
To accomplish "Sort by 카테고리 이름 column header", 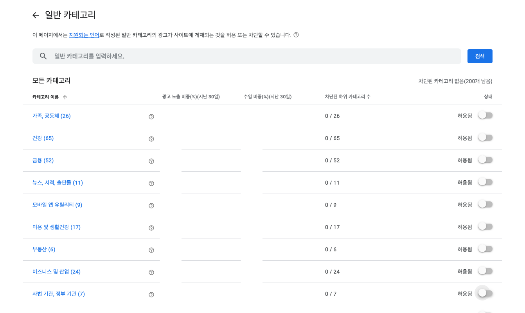I will coord(45,97).
